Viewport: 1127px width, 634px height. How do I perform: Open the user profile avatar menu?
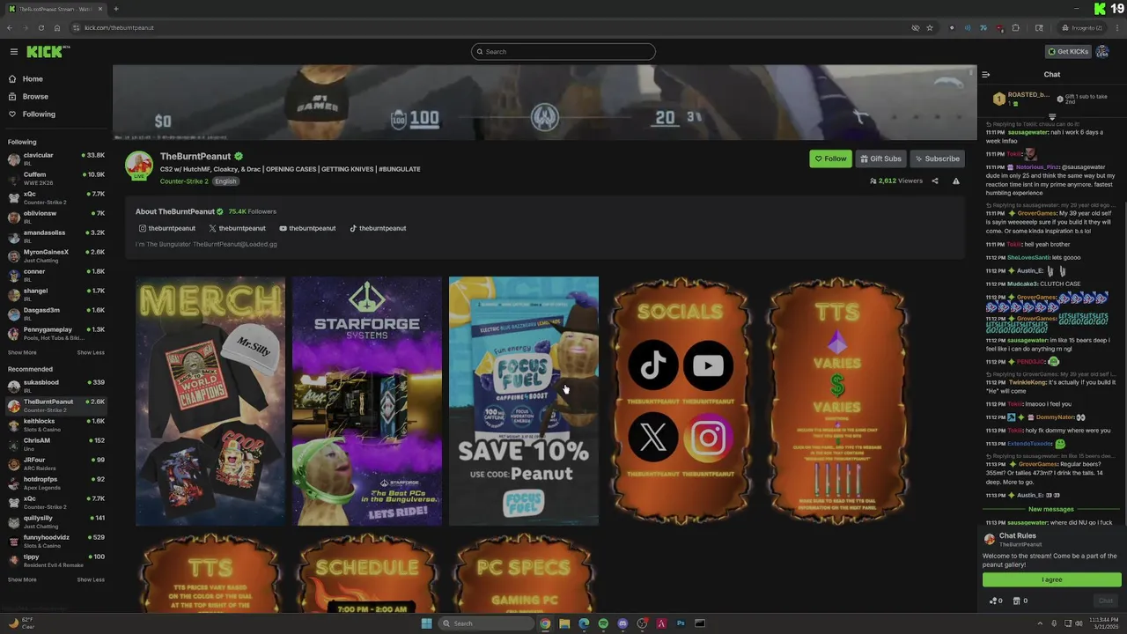click(x=1101, y=52)
